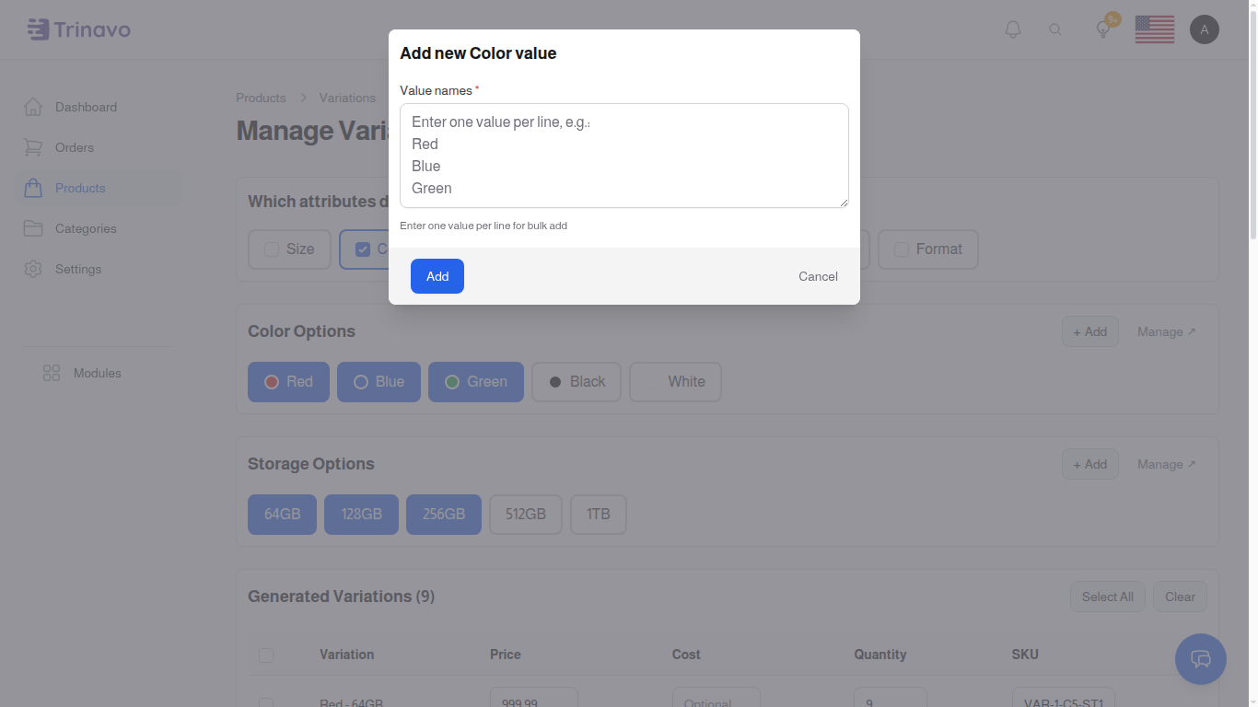Open Settings via the gear icon
The width and height of the screenshot is (1258, 707).
pyautogui.click(x=32, y=269)
